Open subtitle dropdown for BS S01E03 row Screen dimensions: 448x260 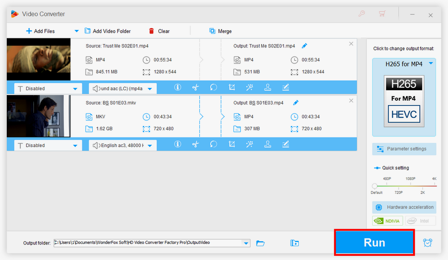[x=48, y=145]
